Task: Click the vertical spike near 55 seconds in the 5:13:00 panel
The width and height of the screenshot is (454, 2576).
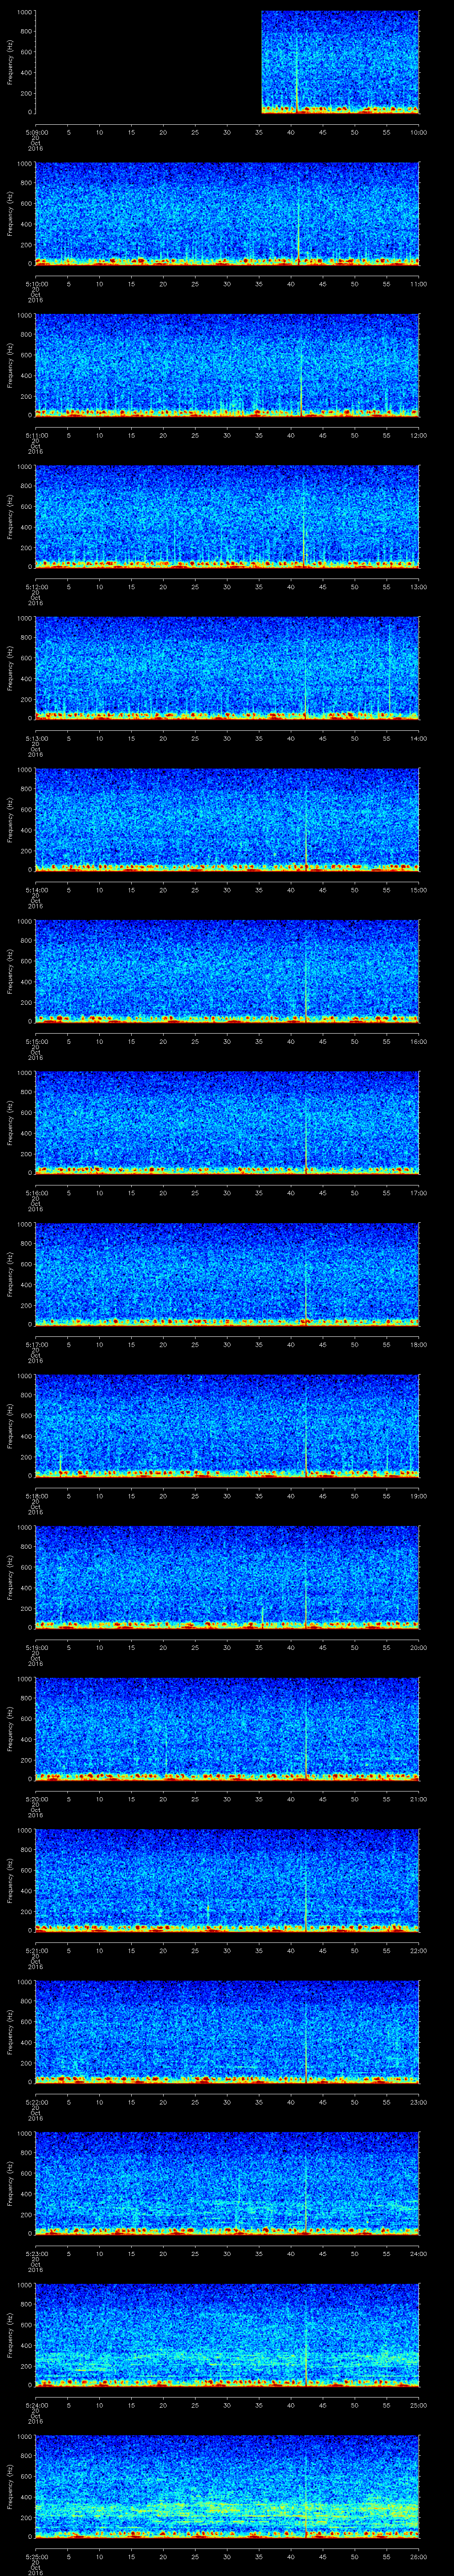Action: tap(390, 668)
